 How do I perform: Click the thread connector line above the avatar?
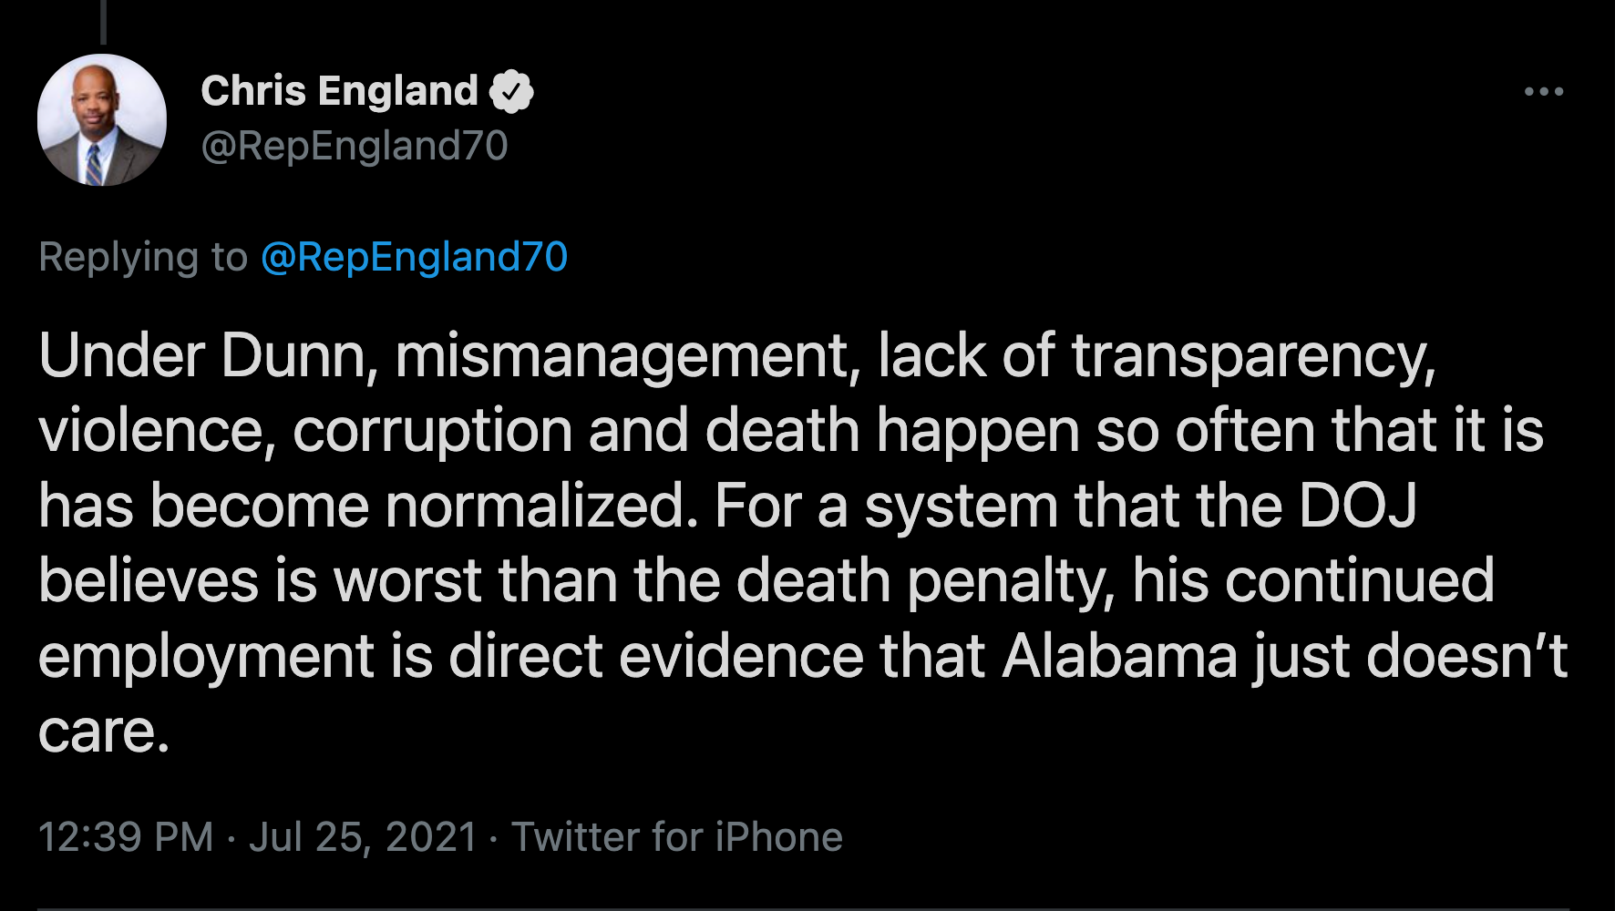pyautogui.click(x=104, y=20)
